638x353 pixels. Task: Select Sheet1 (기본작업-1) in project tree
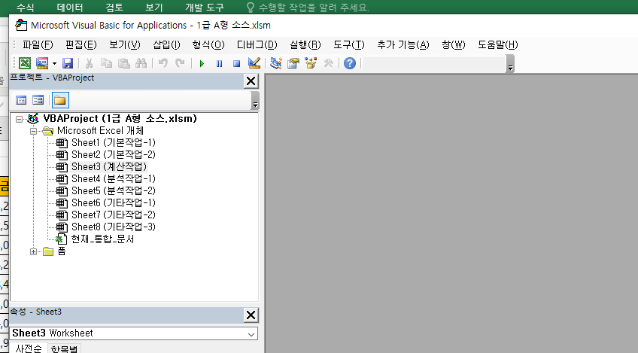pos(114,142)
